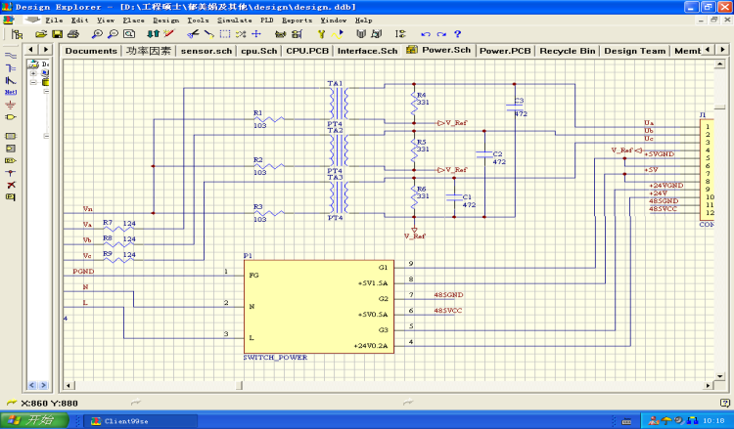Select the No ERC red cross tool
Screen dimensions: 734x429
point(11,184)
